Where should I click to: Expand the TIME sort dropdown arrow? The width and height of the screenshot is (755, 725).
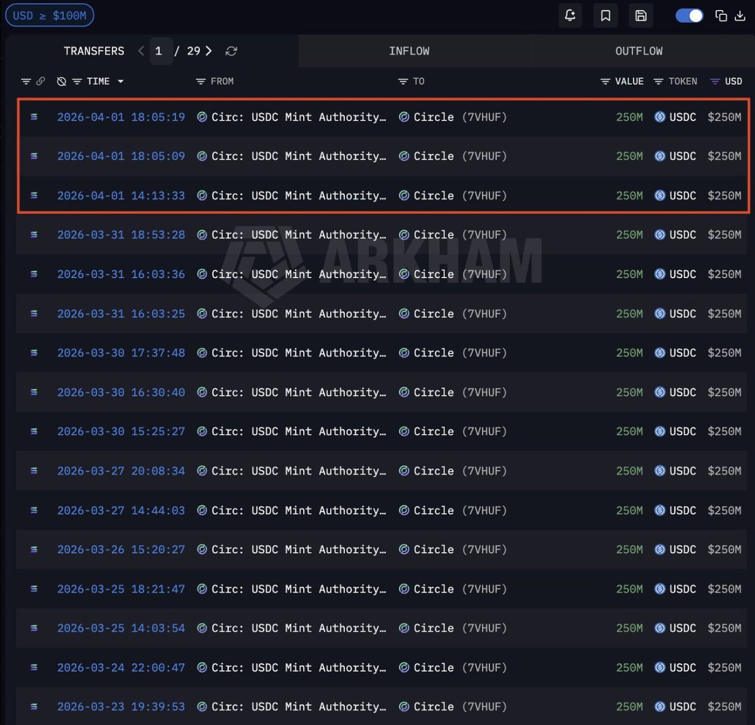tap(121, 81)
